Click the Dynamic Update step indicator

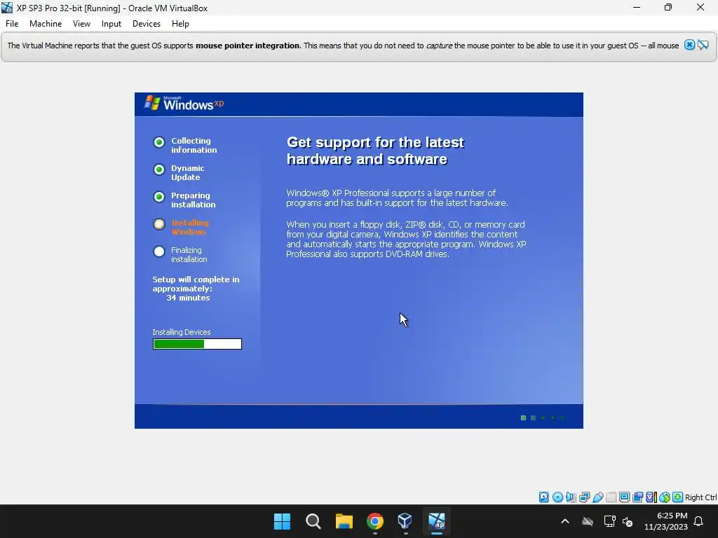pyautogui.click(x=159, y=170)
